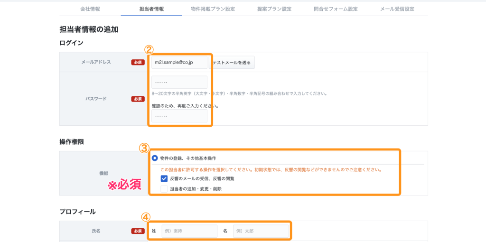This screenshot has width=486, height=242.
Task: Click the メールアドレス input field
Action: coord(179,62)
